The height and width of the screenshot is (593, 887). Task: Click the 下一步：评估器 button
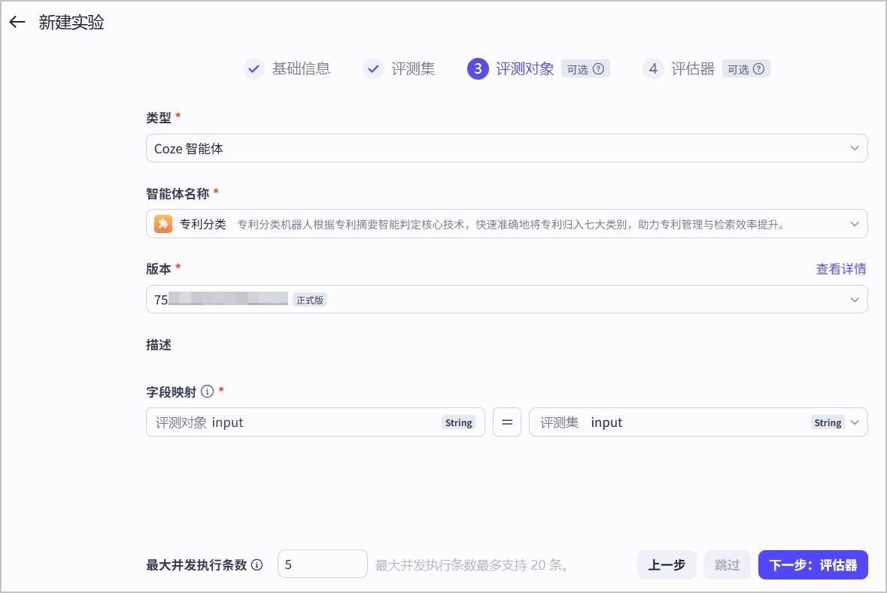(x=813, y=564)
